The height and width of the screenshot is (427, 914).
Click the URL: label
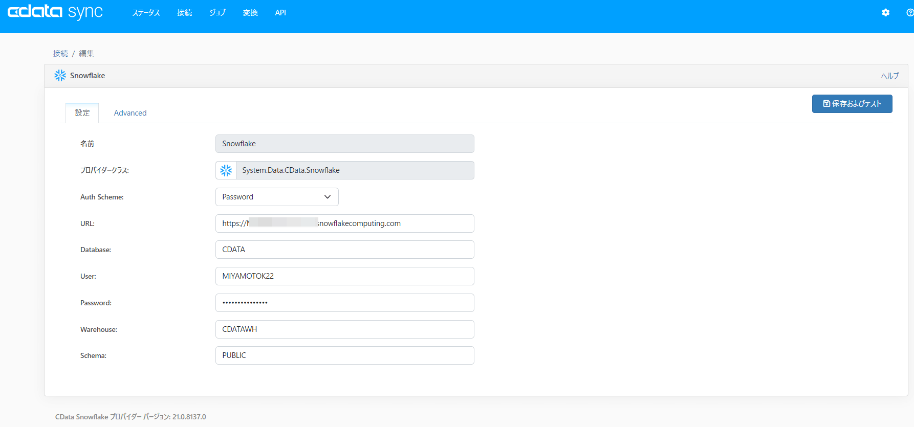tap(88, 223)
